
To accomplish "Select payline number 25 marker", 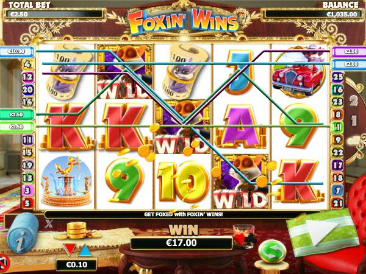I will (x=337, y=77).
